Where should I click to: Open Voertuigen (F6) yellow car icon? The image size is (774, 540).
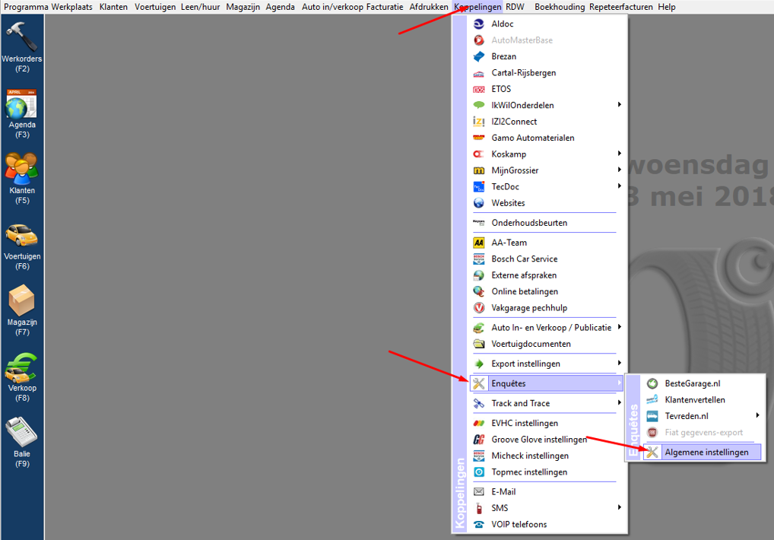[22, 236]
